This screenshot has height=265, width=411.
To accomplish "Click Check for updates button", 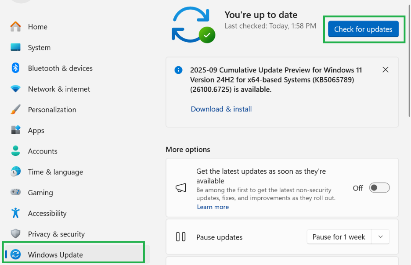I will 363,29.
